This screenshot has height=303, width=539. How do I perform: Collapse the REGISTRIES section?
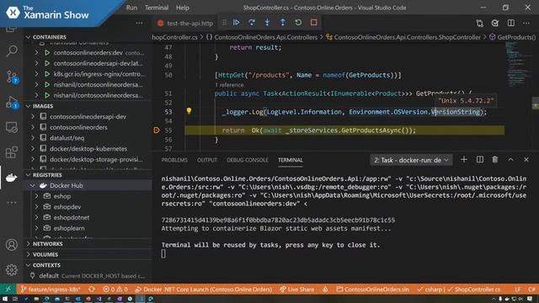click(28, 175)
